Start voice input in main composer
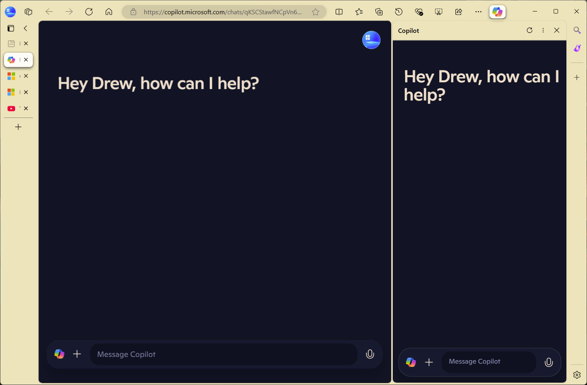Viewport: 587px width, 385px height. click(x=370, y=354)
